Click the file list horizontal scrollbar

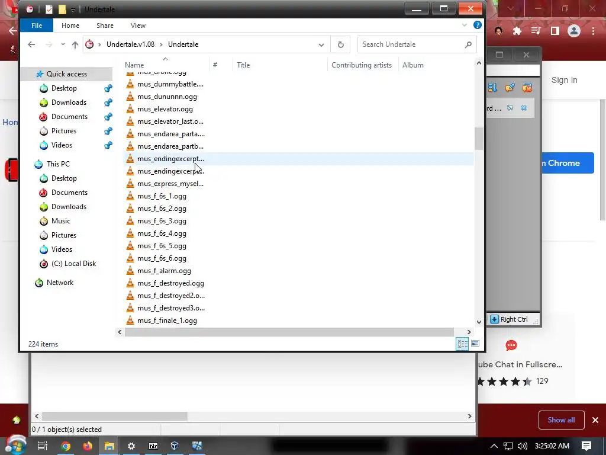(x=289, y=332)
